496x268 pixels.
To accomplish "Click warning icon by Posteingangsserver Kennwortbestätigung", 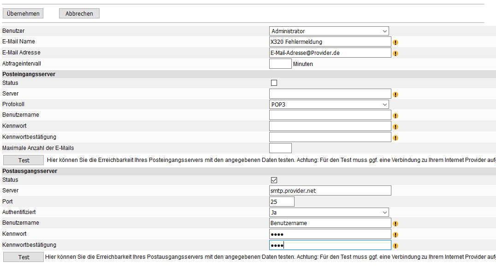I will click(395, 138).
